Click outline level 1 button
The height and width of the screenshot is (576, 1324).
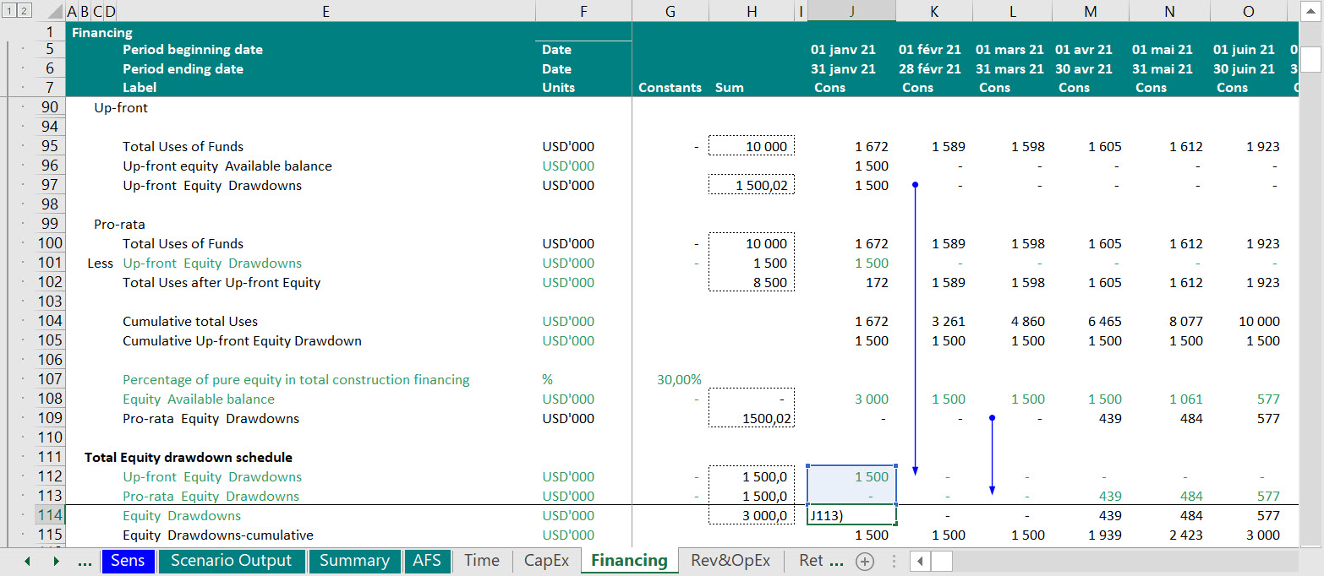[8, 11]
